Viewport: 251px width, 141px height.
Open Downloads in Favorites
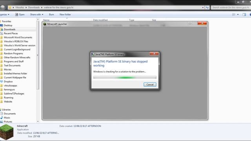pyautogui.click(x=9, y=29)
